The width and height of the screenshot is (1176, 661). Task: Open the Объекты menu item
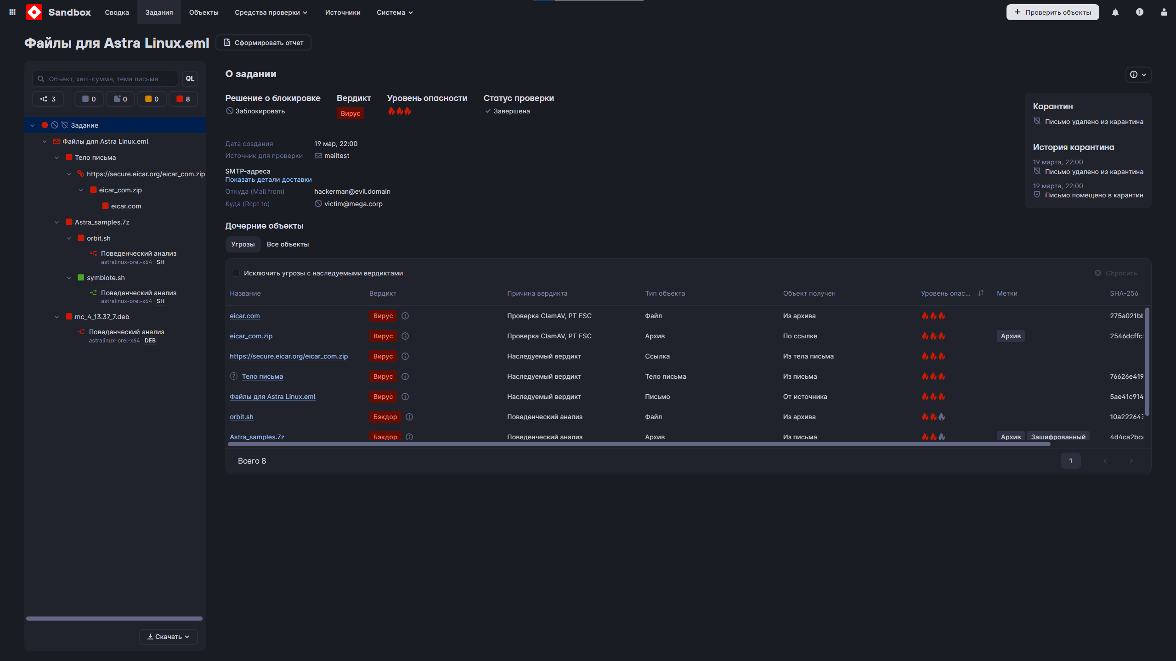click(x=204, y=12)
